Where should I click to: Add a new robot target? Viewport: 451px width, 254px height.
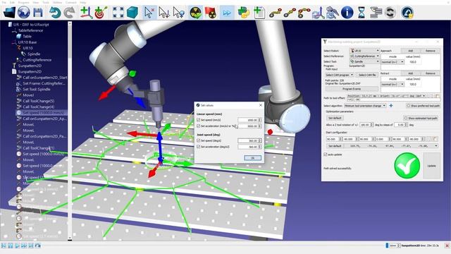click(101, 13)
